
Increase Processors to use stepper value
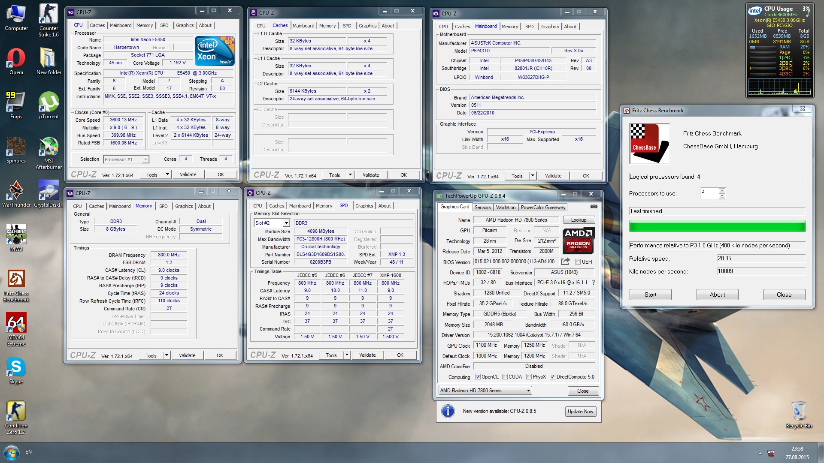(x=722, y=190)
